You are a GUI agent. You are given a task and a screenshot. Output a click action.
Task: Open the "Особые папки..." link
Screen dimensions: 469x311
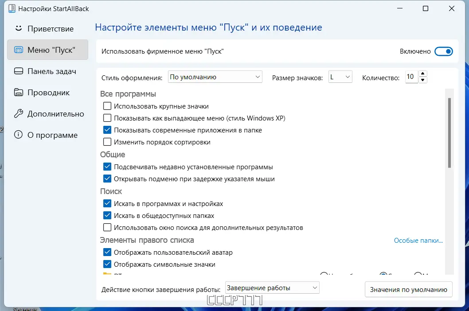coord(418,240)
